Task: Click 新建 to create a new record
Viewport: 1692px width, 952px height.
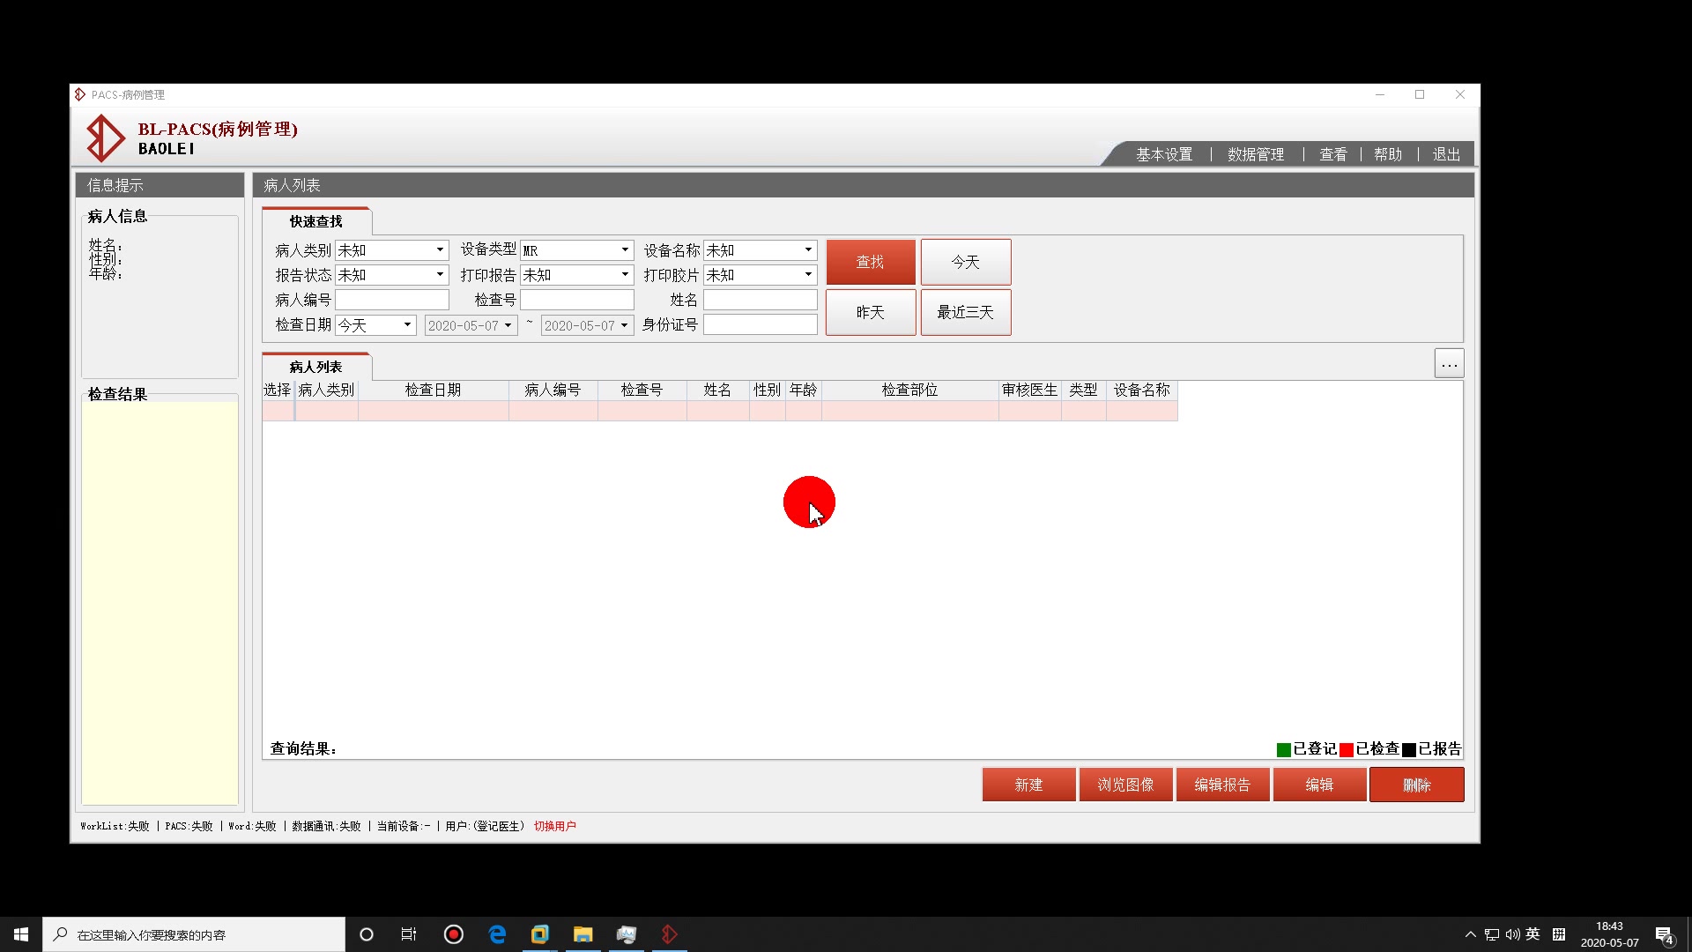Action: tap(1028, 784)
